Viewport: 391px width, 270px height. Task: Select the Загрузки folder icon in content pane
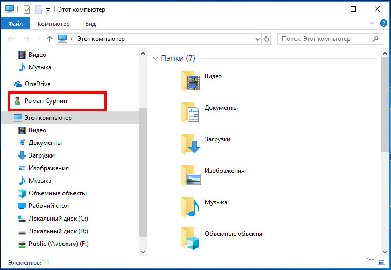coord(191,144)
